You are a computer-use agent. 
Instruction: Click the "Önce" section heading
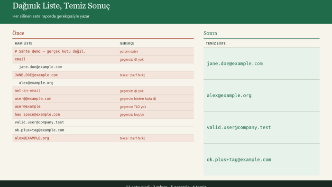point(18,33)
